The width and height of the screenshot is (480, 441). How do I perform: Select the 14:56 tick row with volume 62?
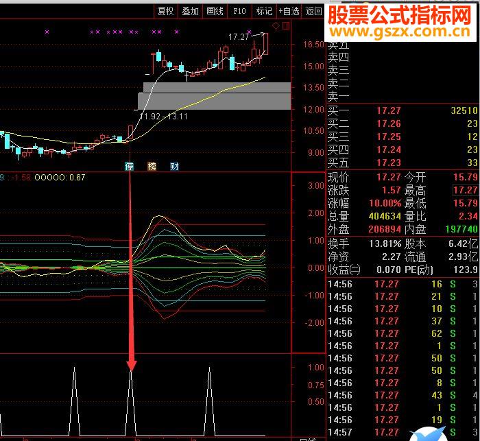click(403, 333)
